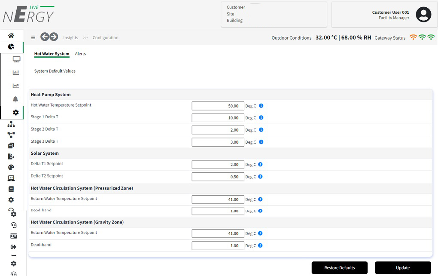Click the rightmost green gateway wifi icon
This screenshot has height=276, width=438.
[x=431, y=37]
